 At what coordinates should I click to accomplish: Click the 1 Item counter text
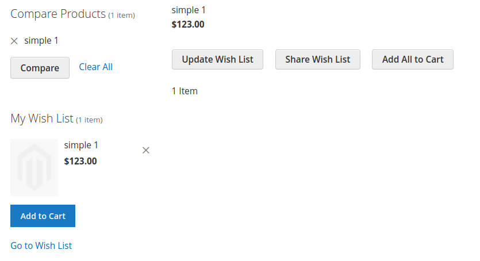(x=185, y=91)
